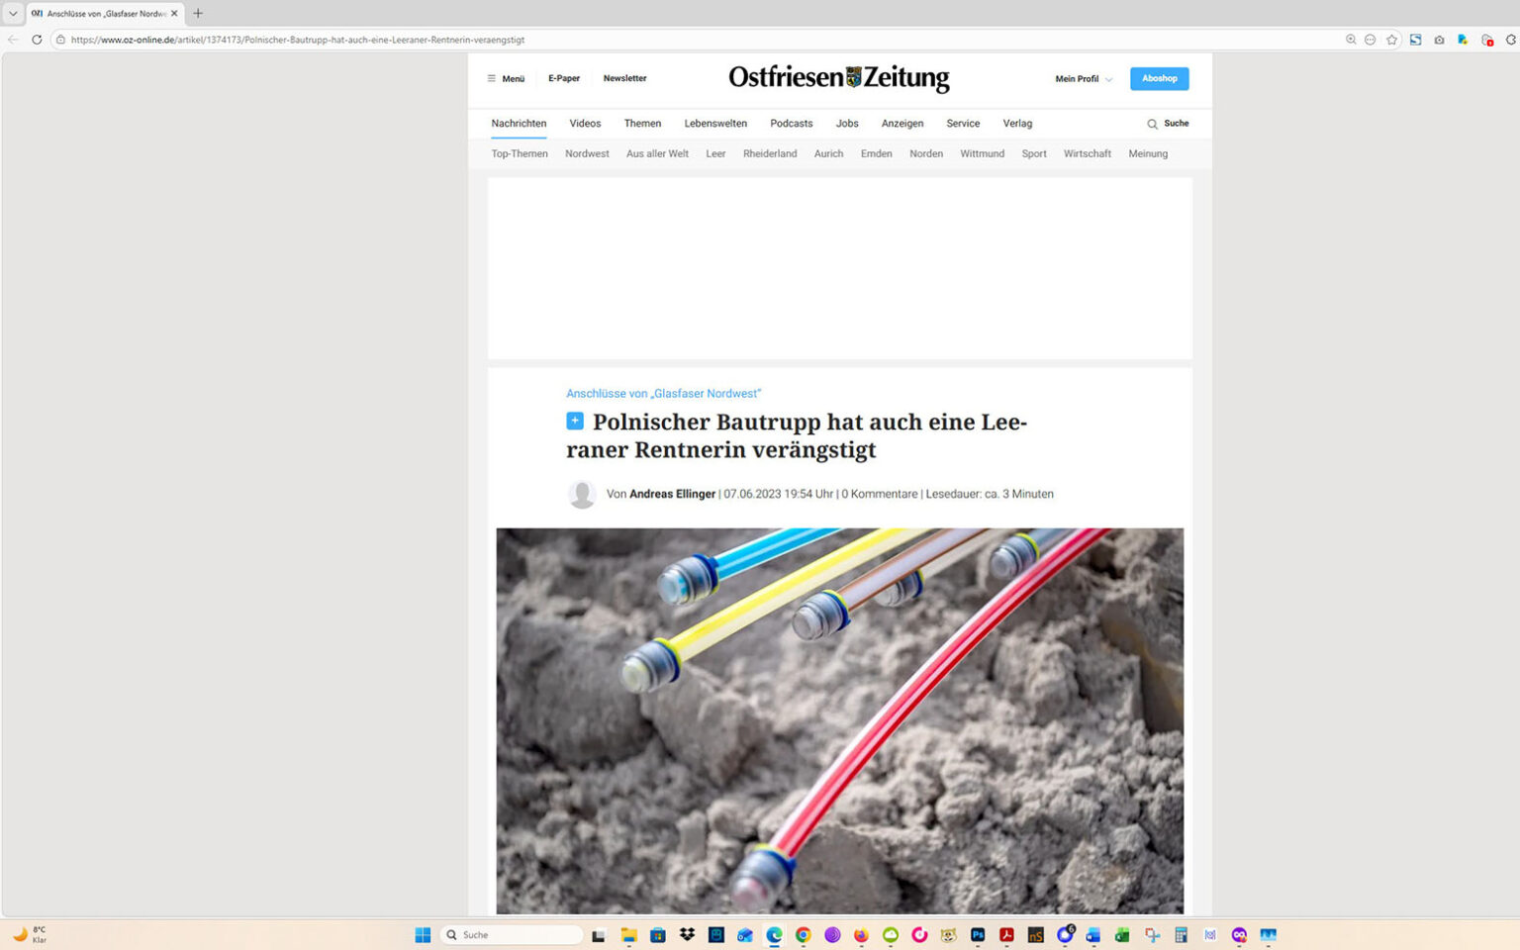This screenshot has height=950, width=1520.
Task: Open Adobe Acrobat from the taskbar
Action: [1006, 935]
